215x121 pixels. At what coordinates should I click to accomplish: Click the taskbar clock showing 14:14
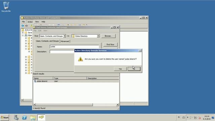[207, 118]
